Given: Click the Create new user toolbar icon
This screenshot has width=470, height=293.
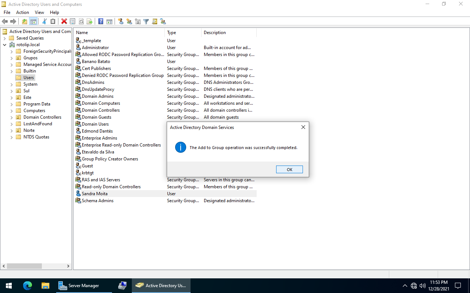Looking at the screenshot, I should coord(121,22).
